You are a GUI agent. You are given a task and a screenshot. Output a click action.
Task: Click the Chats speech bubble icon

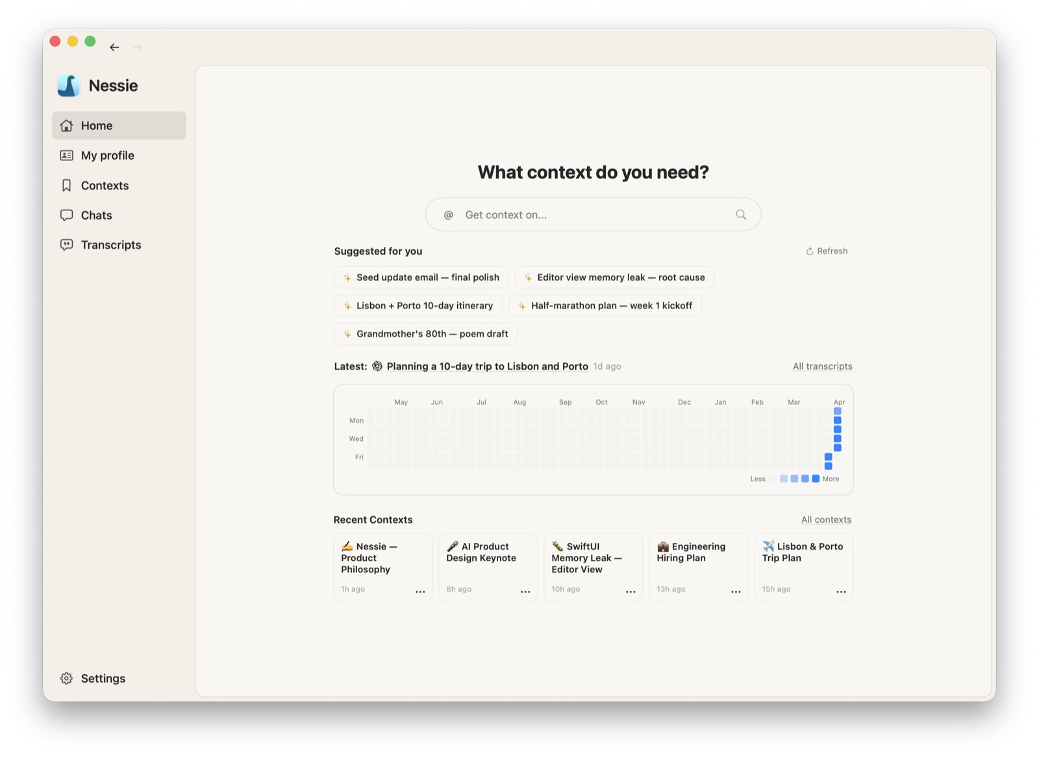point(66,215)
